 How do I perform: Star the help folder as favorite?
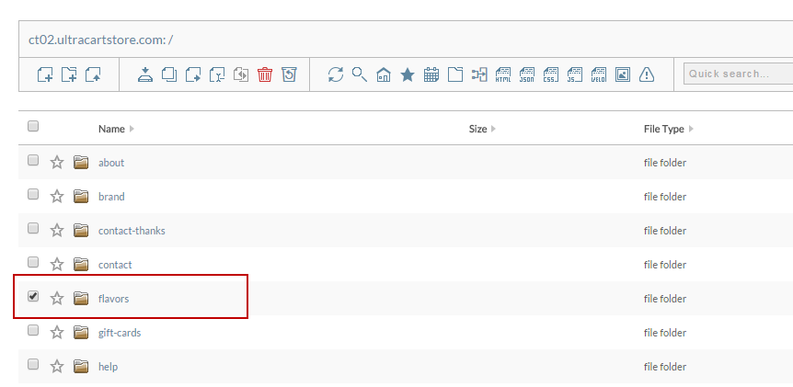point(57,366)
